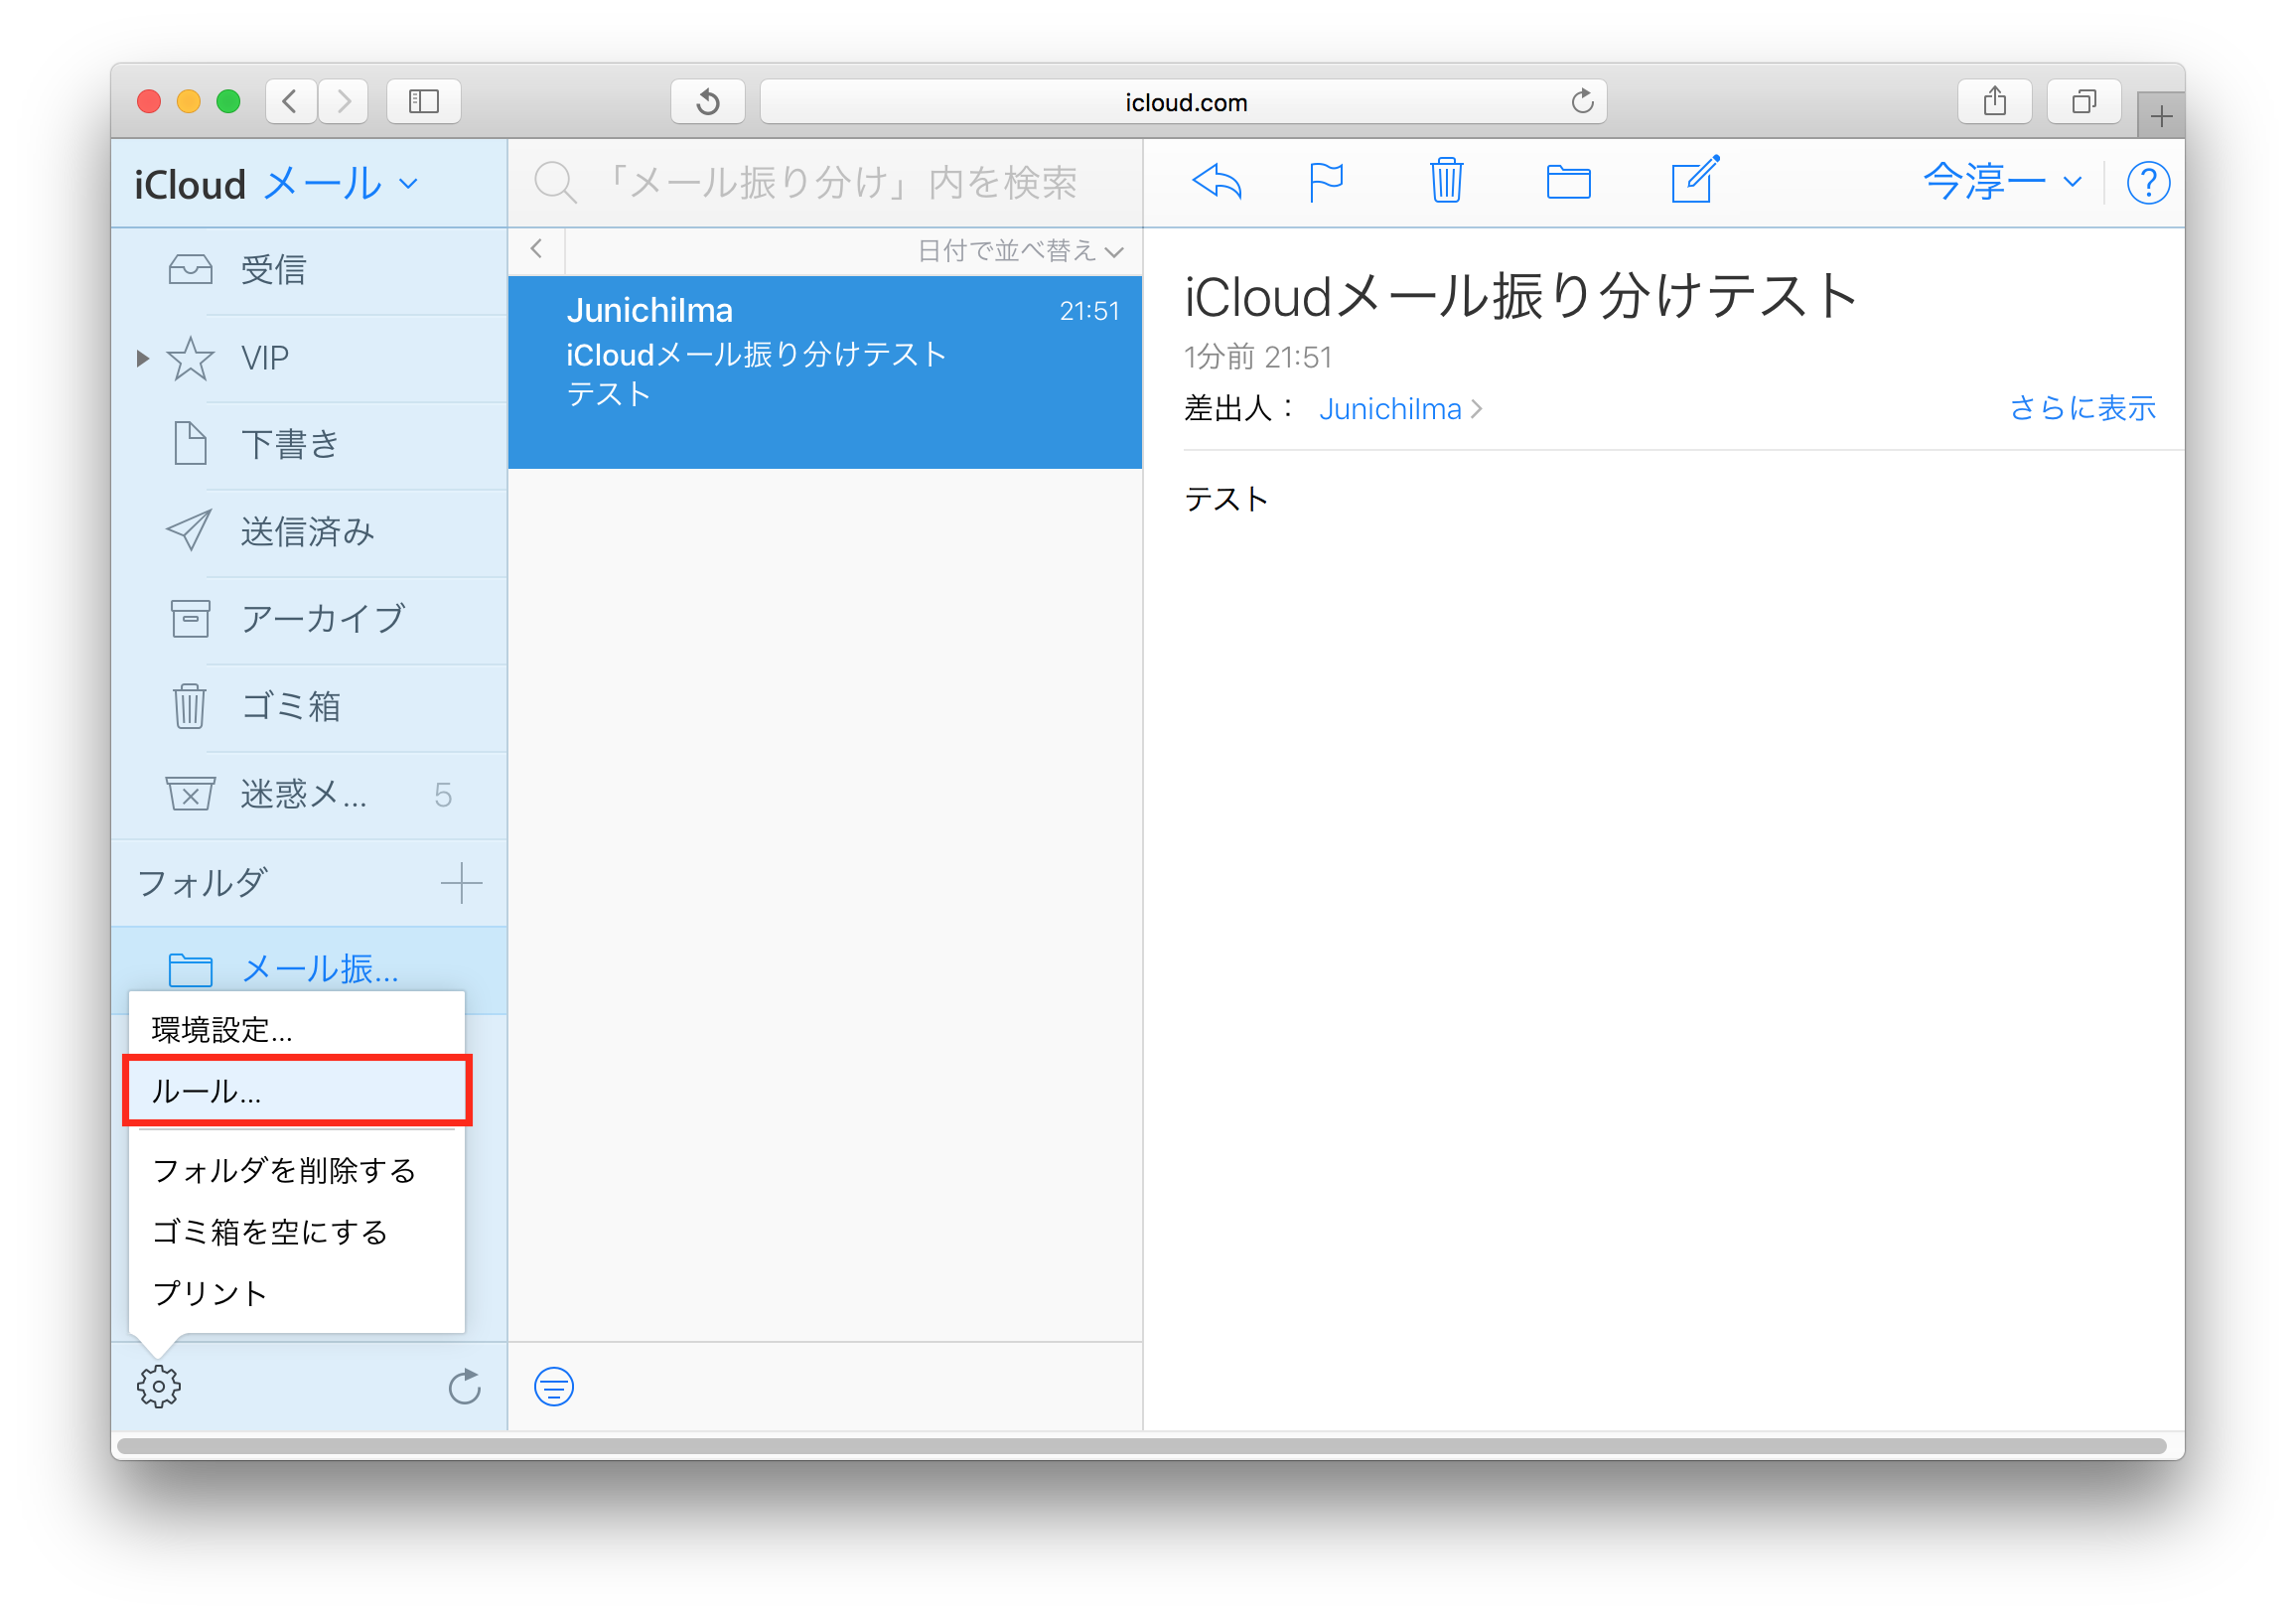Refresh mailboxes with the sidebar circular arrow

pyautogui.click(x=465, y=1386)
